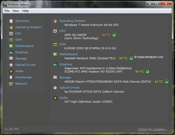Image resolution: width=175 pixels, height=135 pixels.
Task: Open Storage section from sidebar
Action: click(x=21, y=59)
